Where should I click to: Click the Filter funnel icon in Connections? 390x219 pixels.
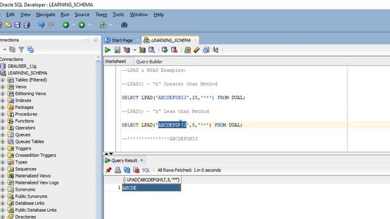pyautogui.click(x=21, y=50)
